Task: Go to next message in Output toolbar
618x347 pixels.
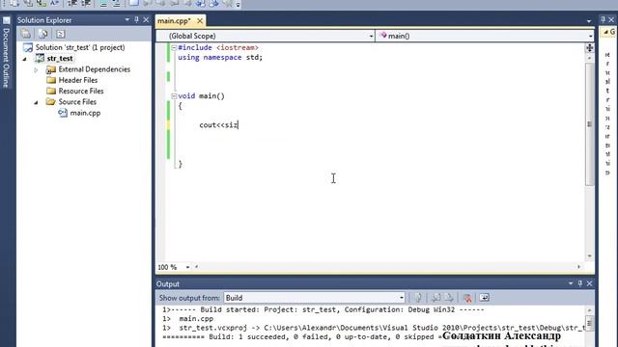Action: (449, 298)
